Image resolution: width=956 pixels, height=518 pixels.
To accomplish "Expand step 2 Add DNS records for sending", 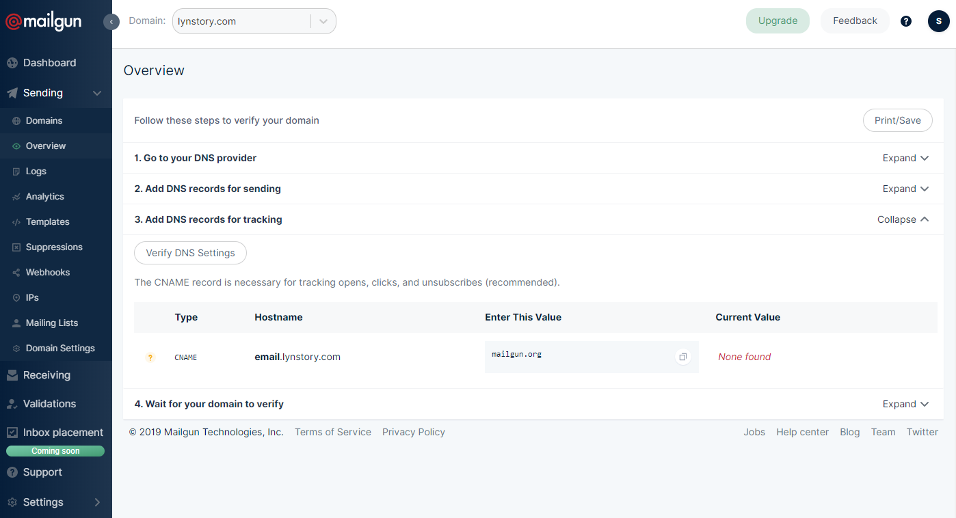I will tap(906, 189).
